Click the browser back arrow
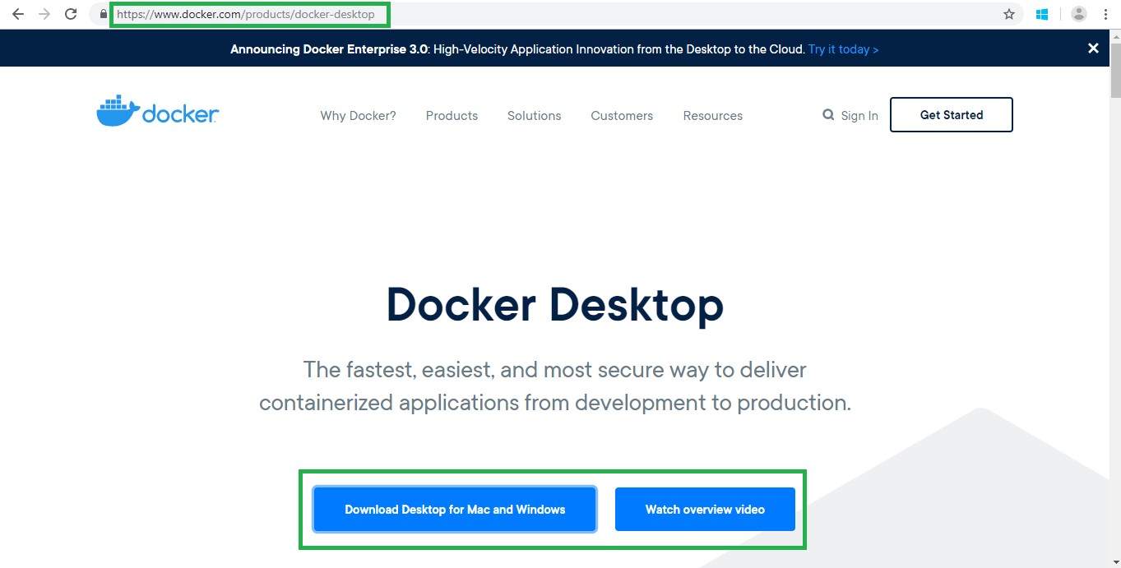Screen dimensions: 1121x568 pyautogui.click(x=17, y=14)
